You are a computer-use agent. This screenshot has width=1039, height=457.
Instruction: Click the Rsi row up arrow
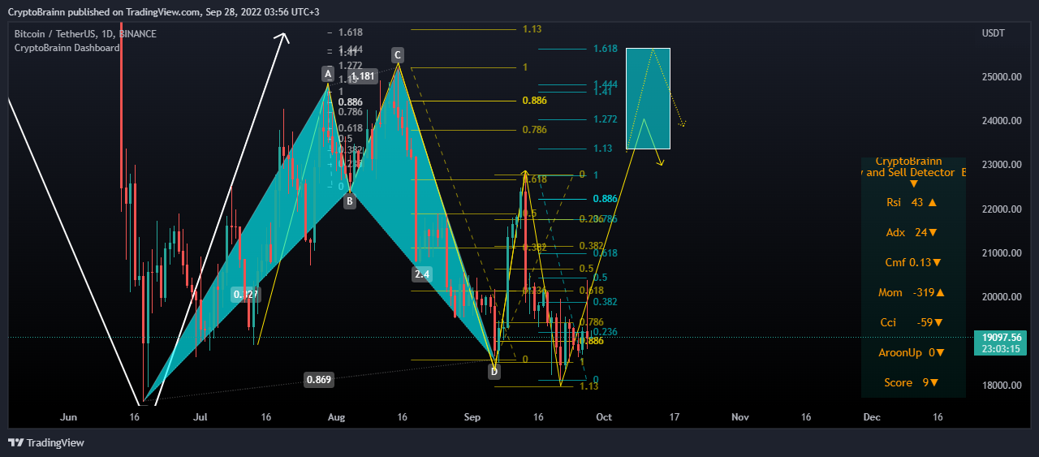[933, 202]
